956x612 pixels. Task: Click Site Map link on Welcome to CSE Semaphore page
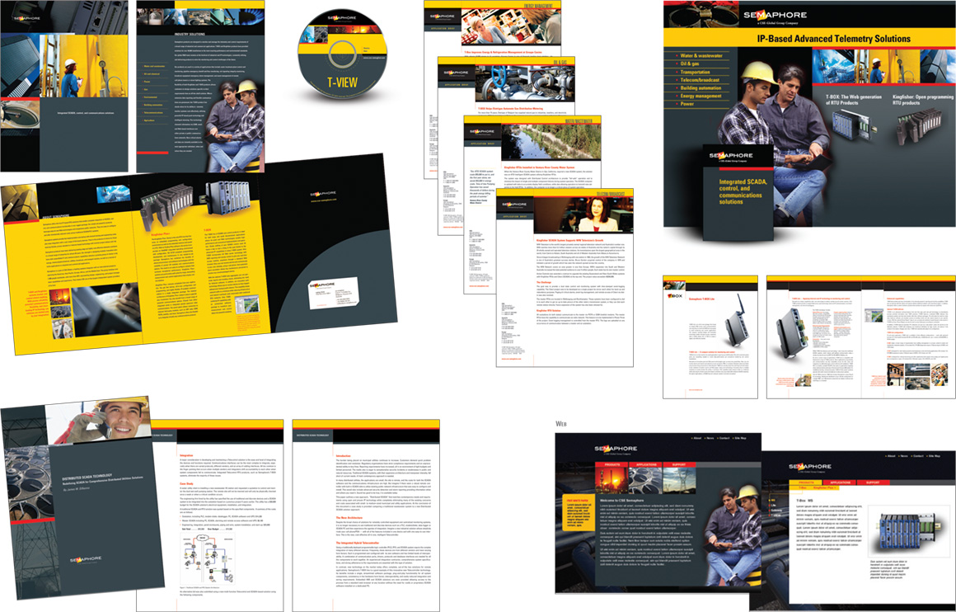coord(739,438)
